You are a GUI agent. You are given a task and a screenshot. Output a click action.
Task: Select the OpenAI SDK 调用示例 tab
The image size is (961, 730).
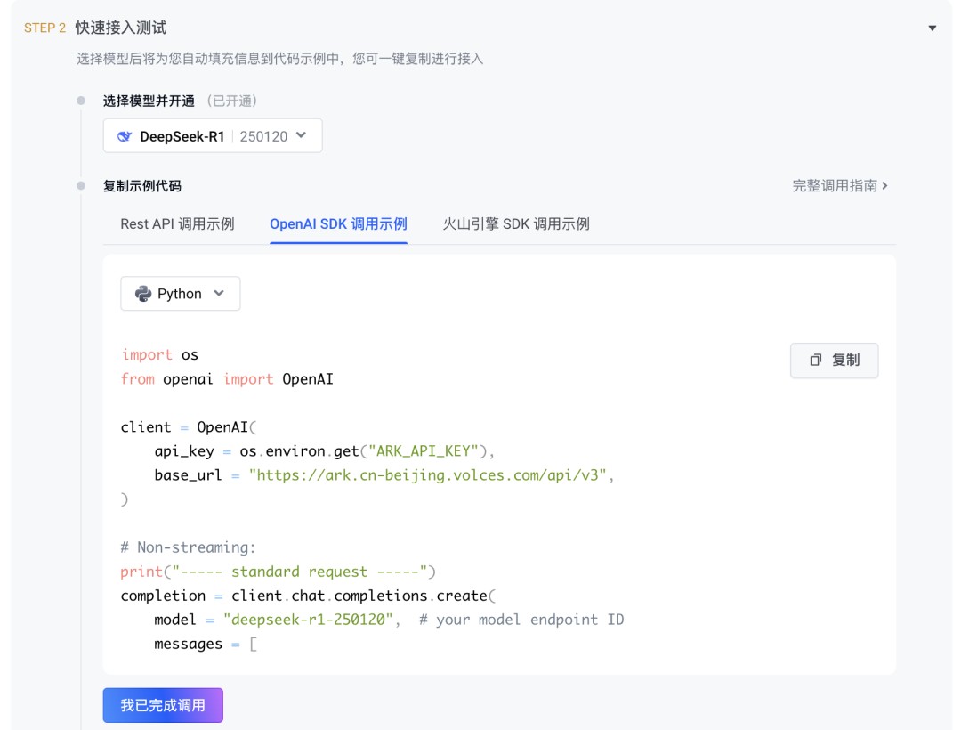[x=338, y=223]
